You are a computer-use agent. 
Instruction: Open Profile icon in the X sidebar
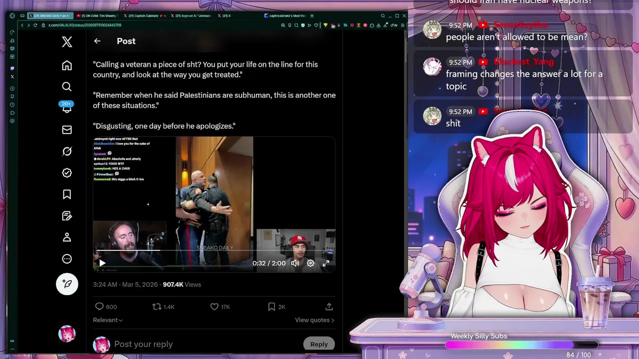67,237
